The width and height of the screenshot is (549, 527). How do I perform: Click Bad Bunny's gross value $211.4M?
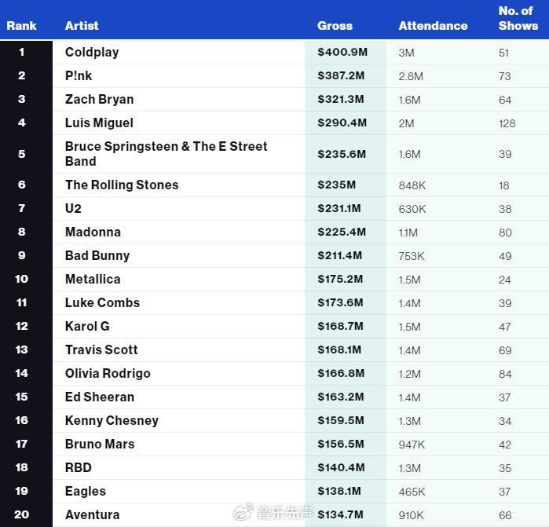tap(339, 255)
